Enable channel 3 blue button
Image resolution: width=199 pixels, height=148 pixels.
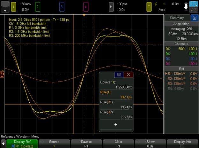pyautogui.click(x=62, y=7)
